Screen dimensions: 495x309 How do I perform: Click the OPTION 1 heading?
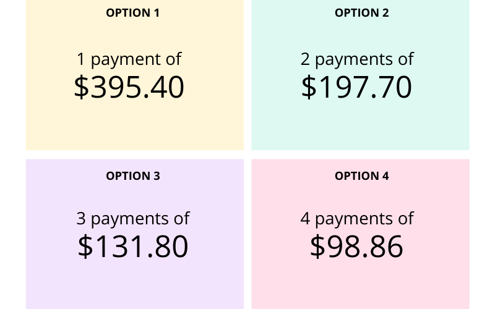[133, 12]
